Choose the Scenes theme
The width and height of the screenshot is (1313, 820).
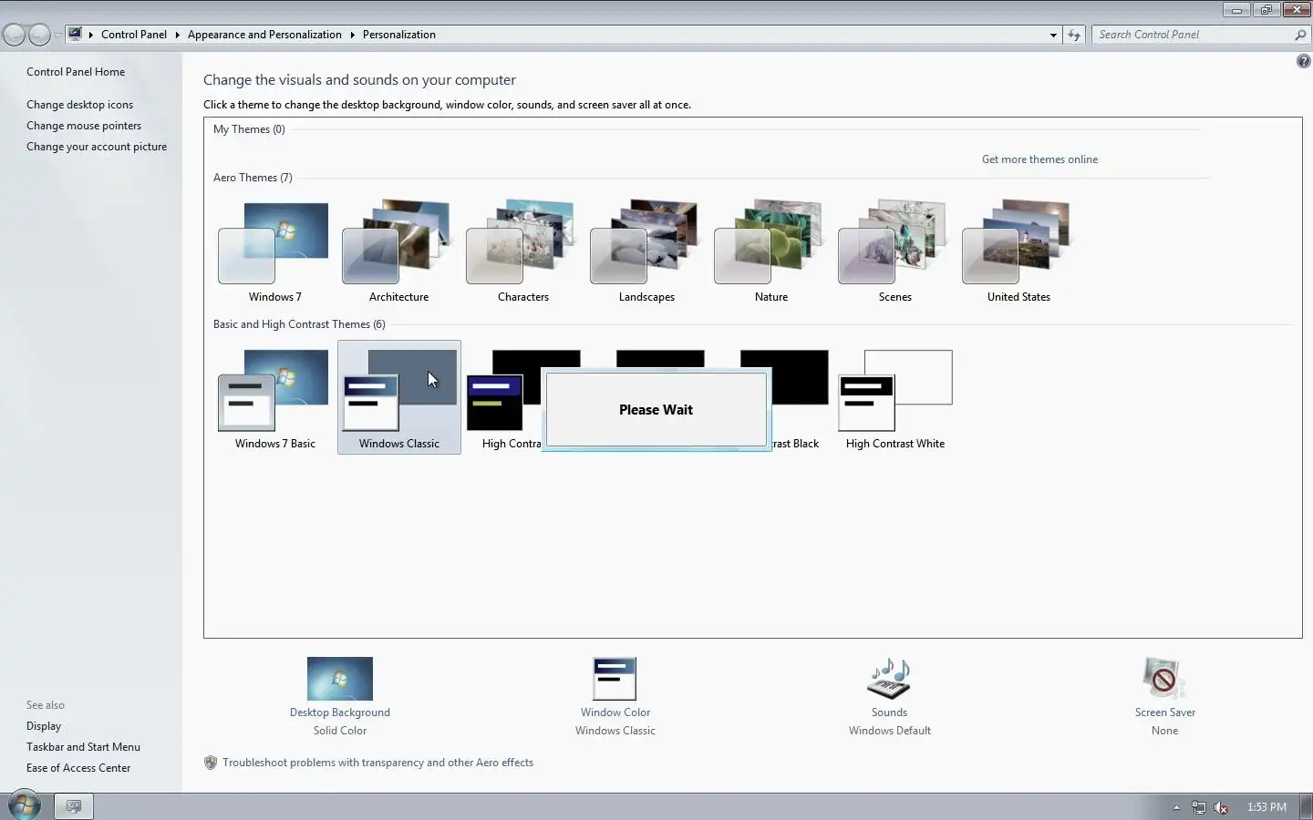click(x=894, y=251)
